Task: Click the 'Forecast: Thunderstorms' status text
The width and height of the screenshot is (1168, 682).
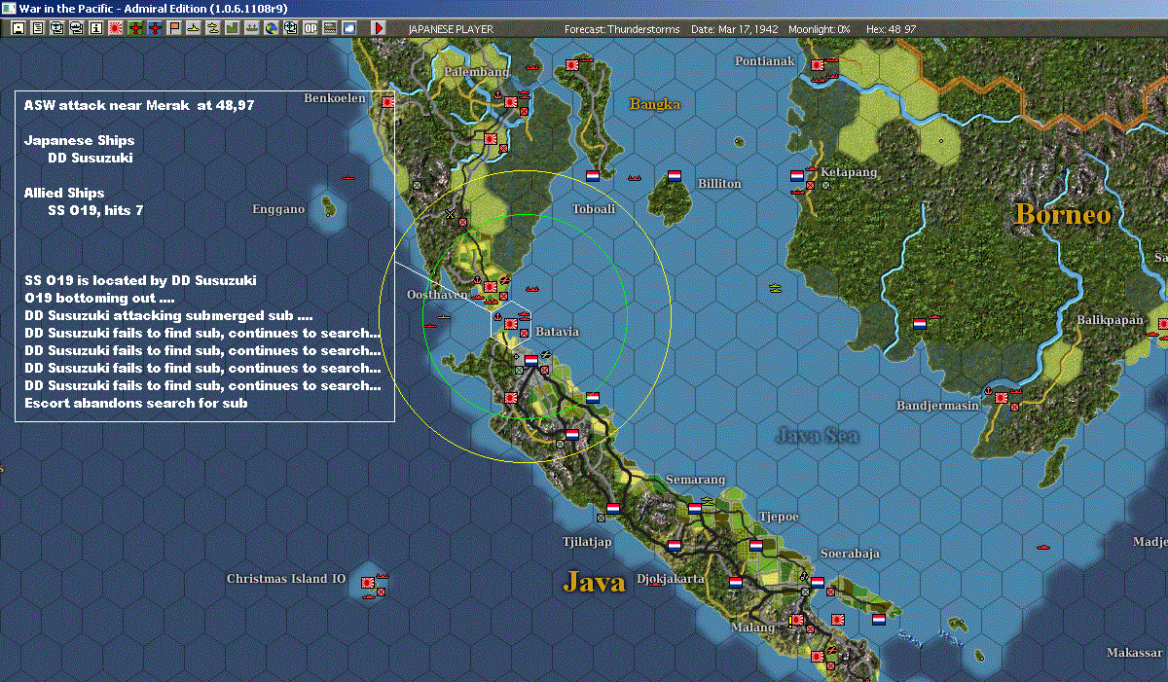Action: coord(622,29)
